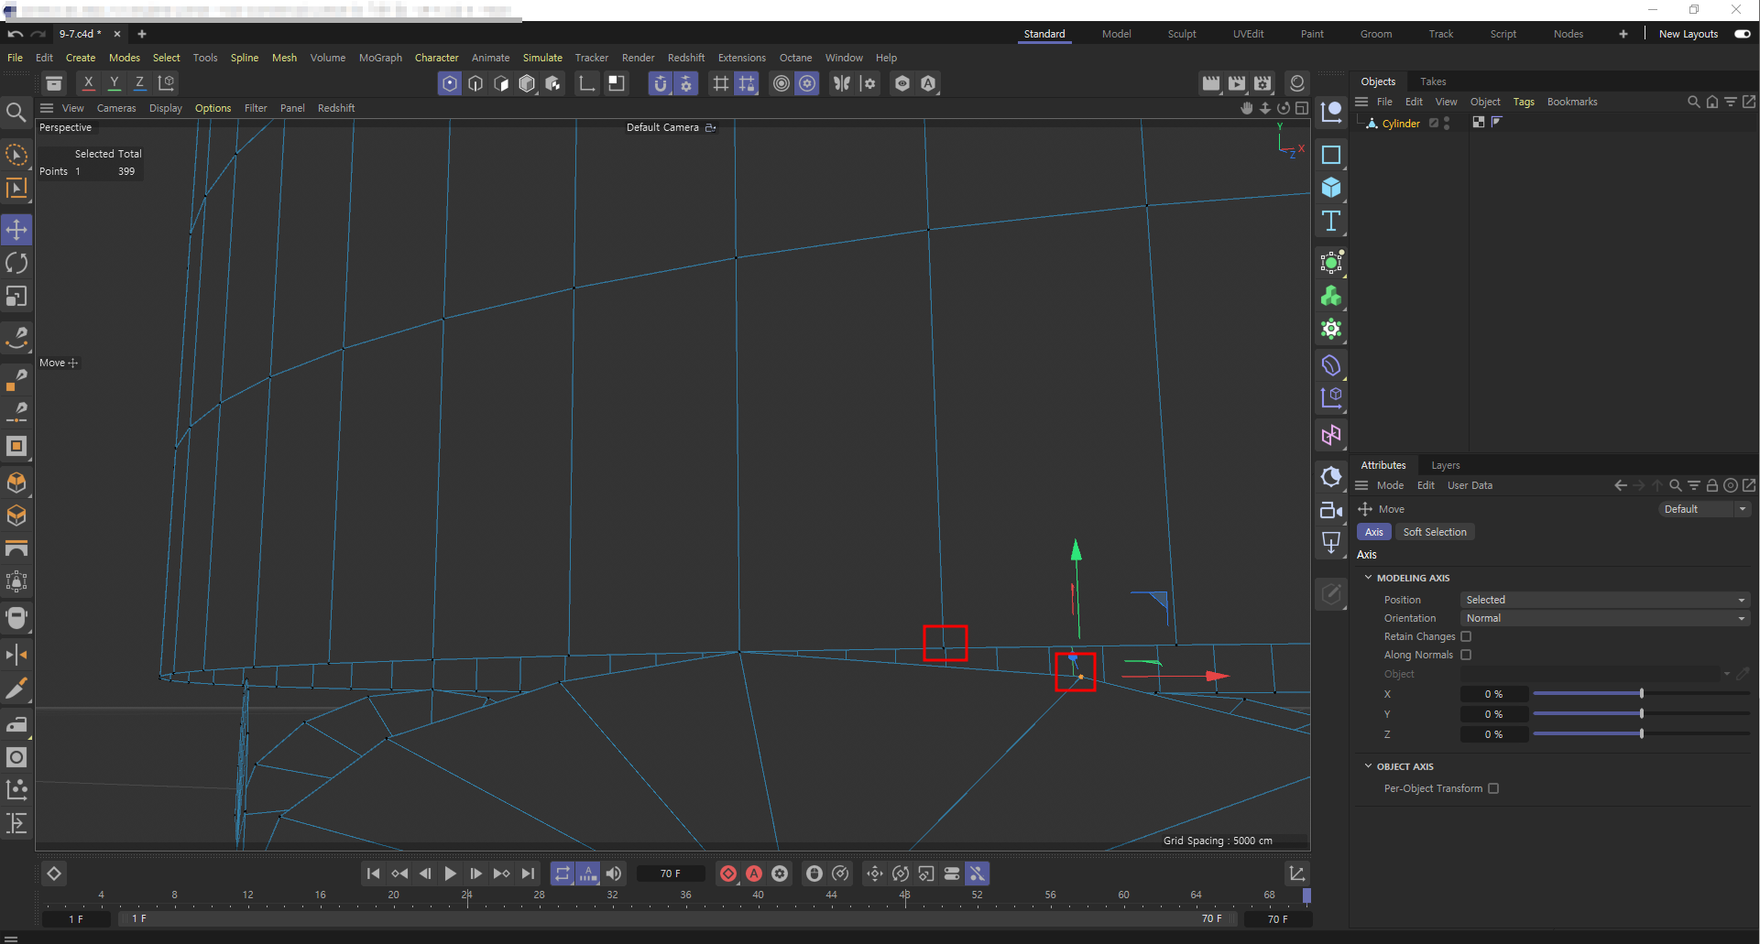Open viewport Options menu

tap(213, 108)
